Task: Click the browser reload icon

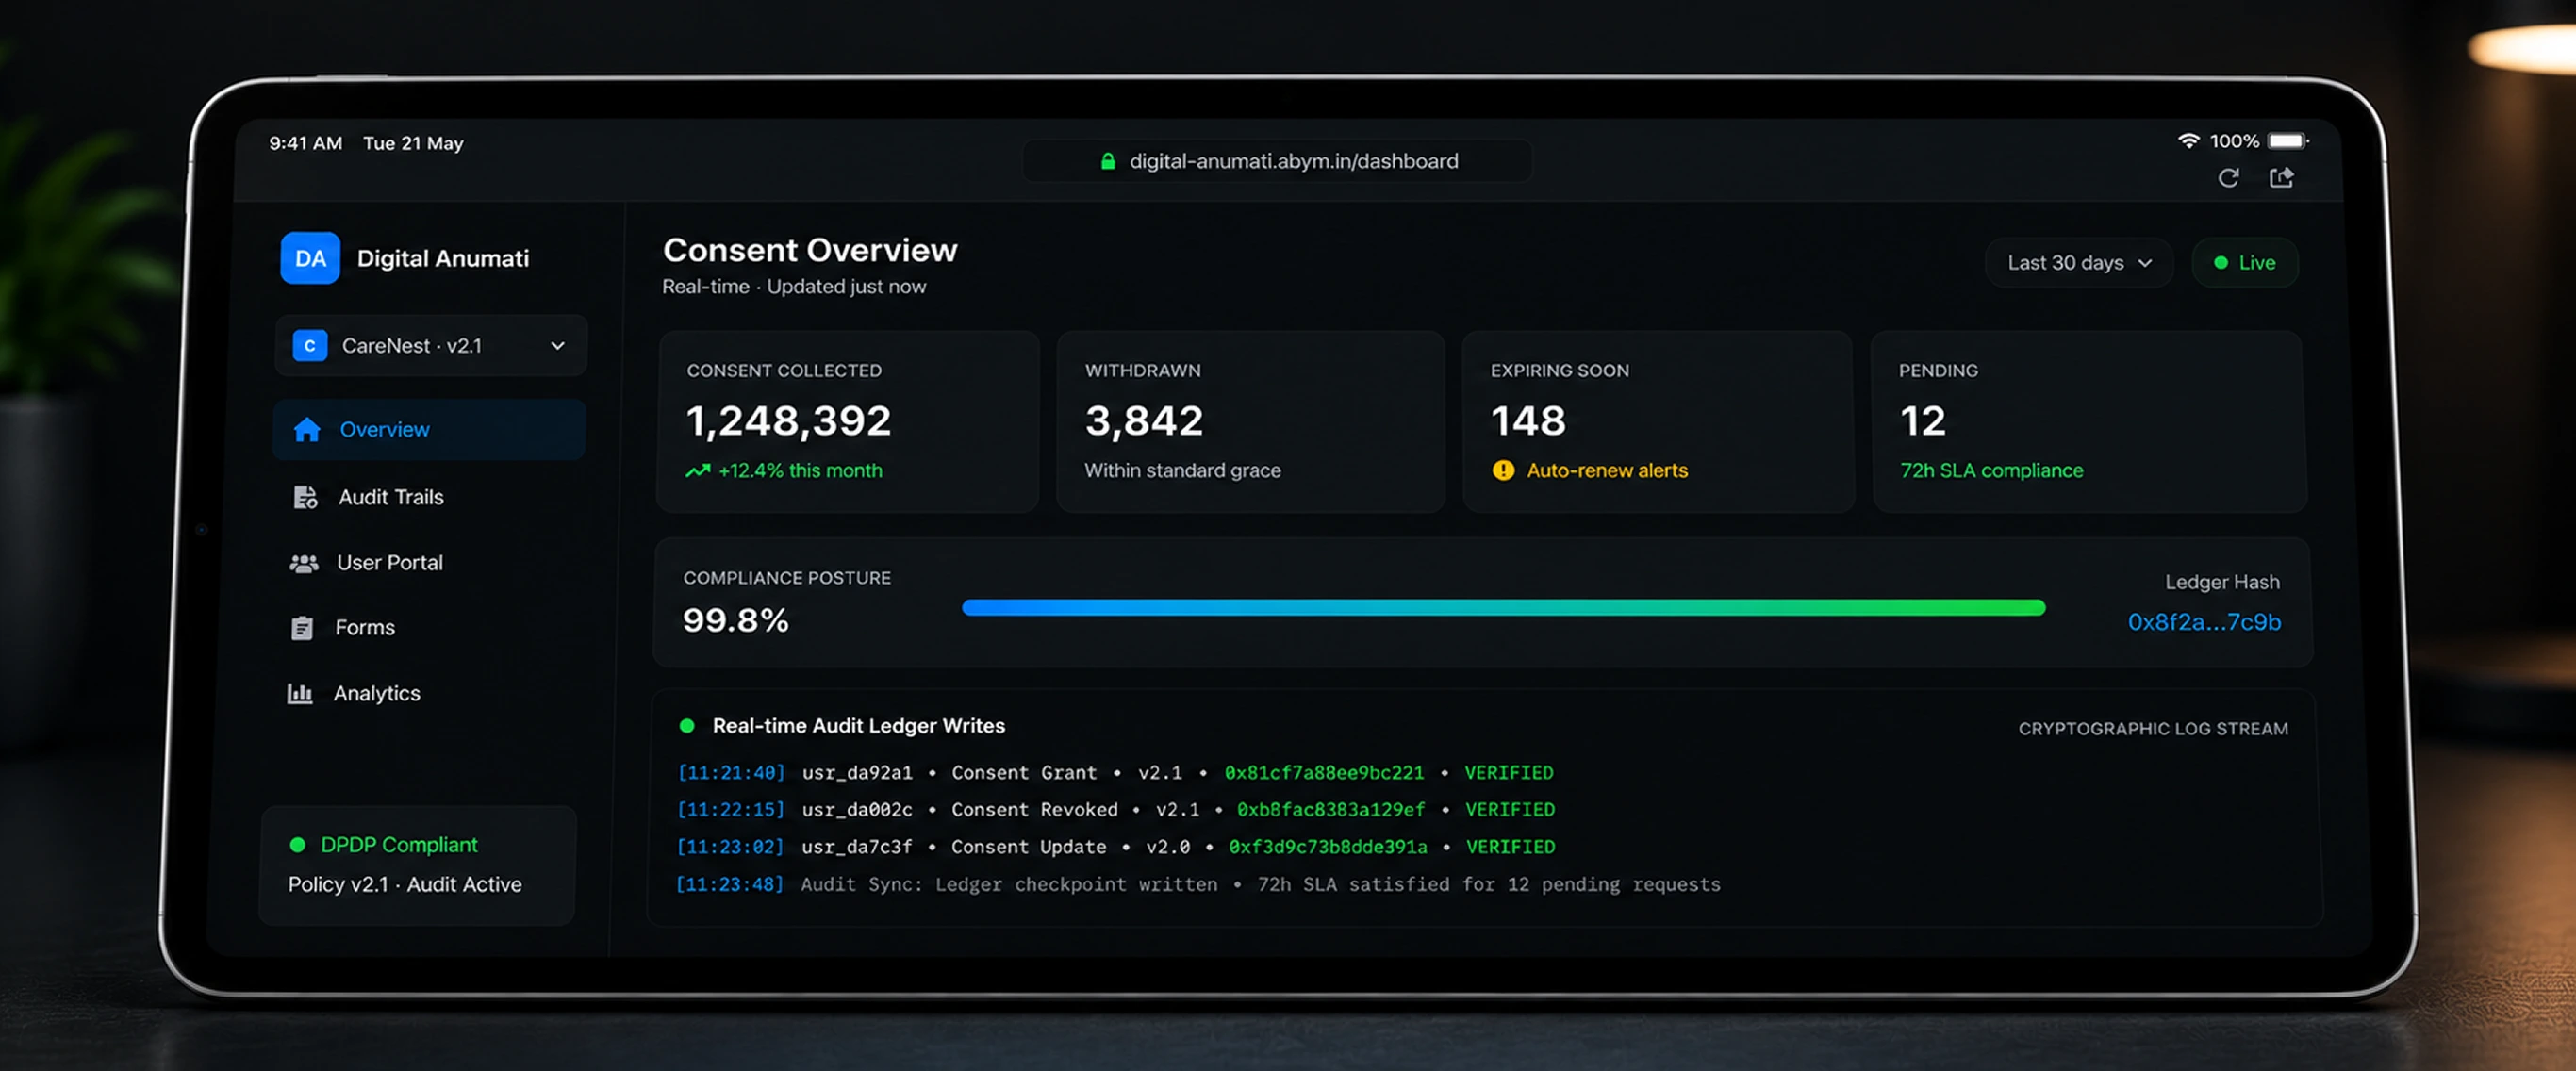Action: pos(2228,178)
